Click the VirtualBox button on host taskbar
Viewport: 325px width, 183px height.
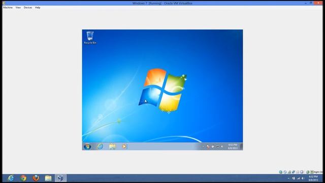pyautogui.click(x=60, y=178)
